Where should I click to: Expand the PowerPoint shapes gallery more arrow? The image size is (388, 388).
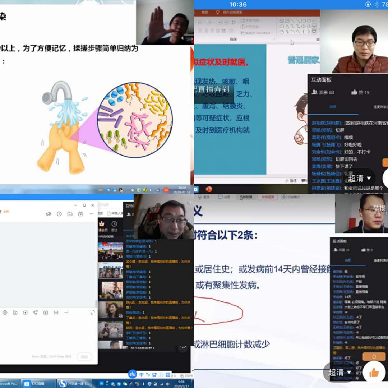pyautogui.click(x=314, y=32)
